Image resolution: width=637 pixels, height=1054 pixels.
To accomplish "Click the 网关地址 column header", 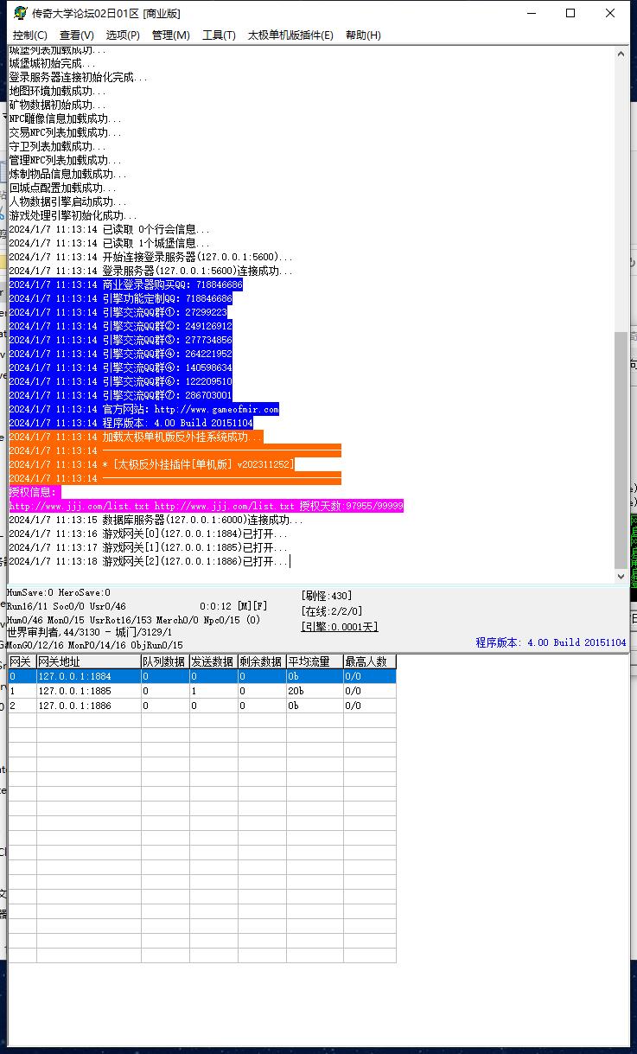I will click(x=89, y=661).
